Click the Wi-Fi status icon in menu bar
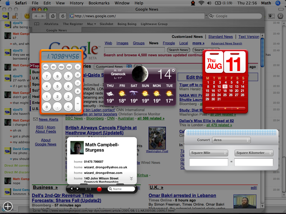Viewport: 286px width, 214px height. 201,3
